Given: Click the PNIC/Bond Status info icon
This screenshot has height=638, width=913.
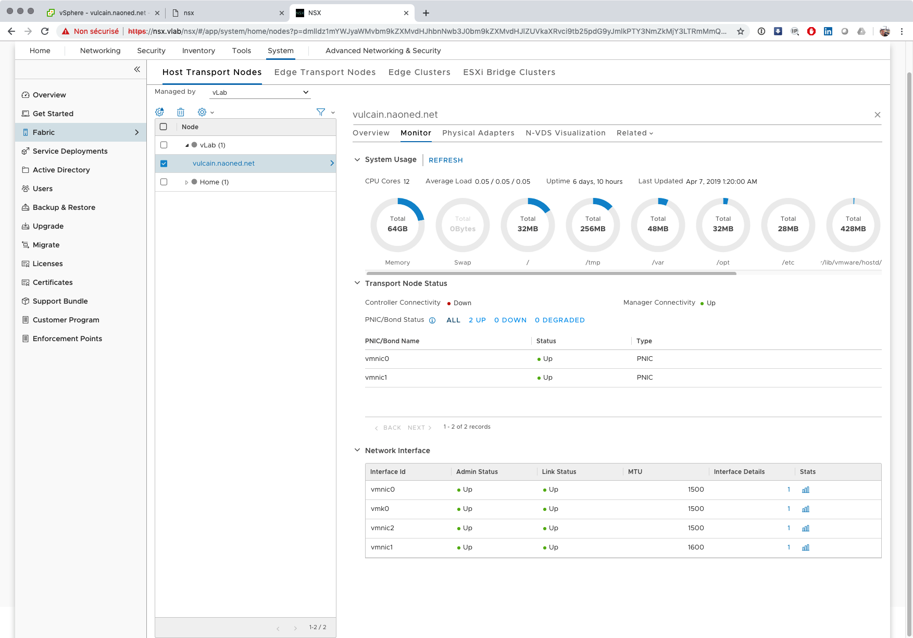Looking at the screenshot, I should pyautogui.click(x=432, y=320).
